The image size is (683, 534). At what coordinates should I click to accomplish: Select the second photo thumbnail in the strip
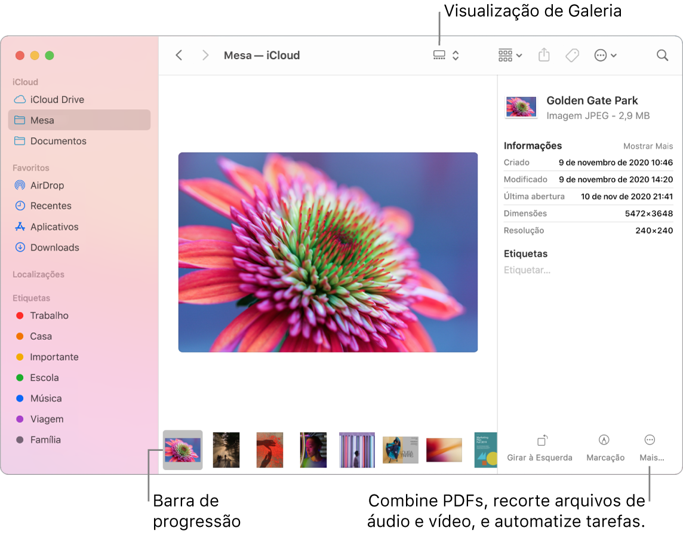(226, 450)
